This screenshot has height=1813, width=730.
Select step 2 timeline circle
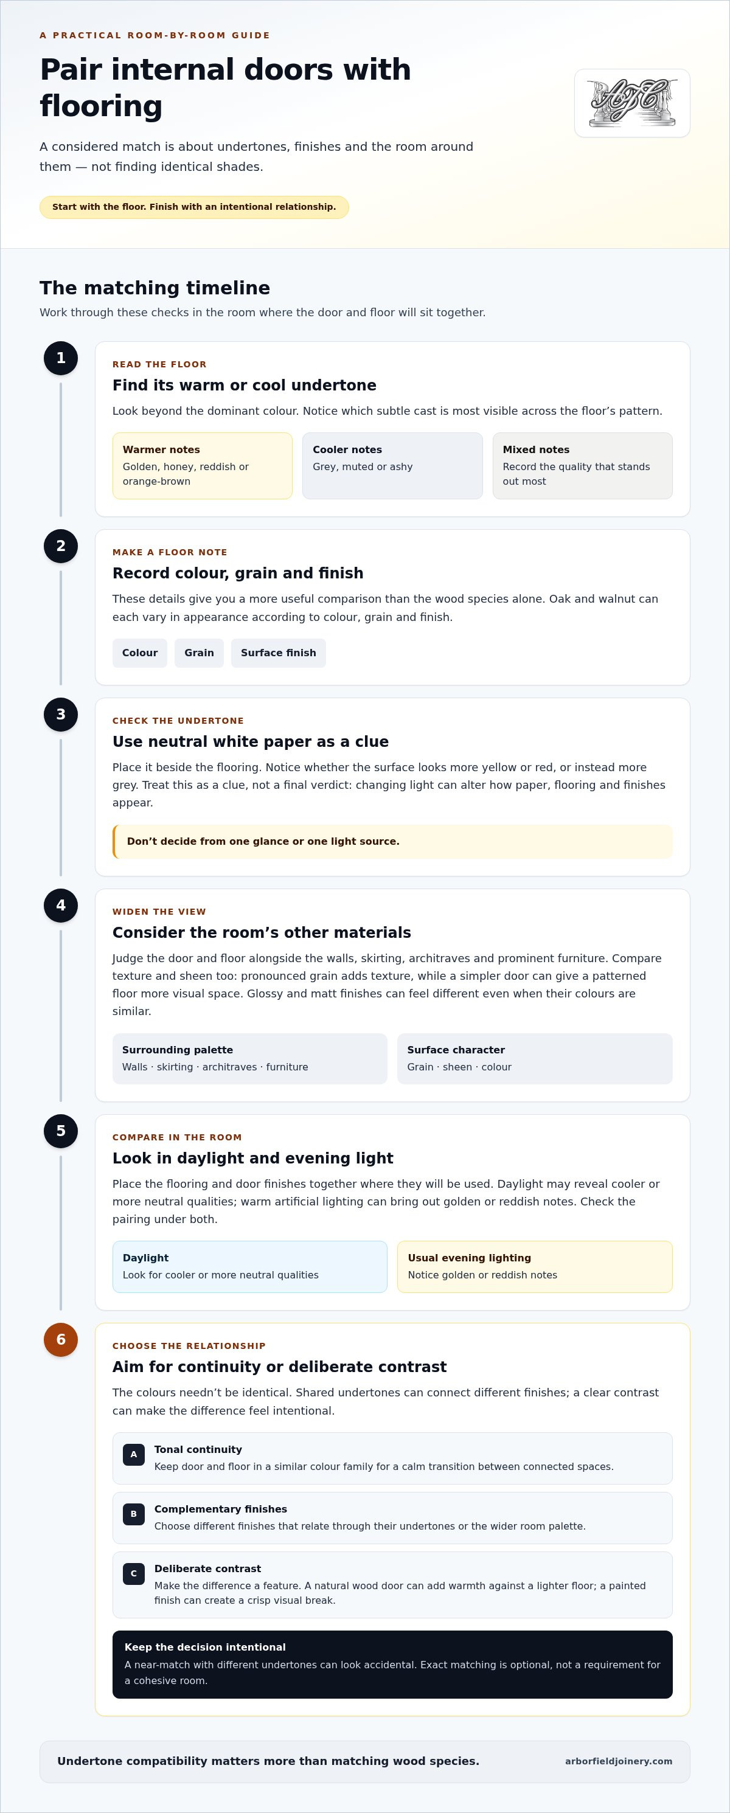(x=61, y=546)
